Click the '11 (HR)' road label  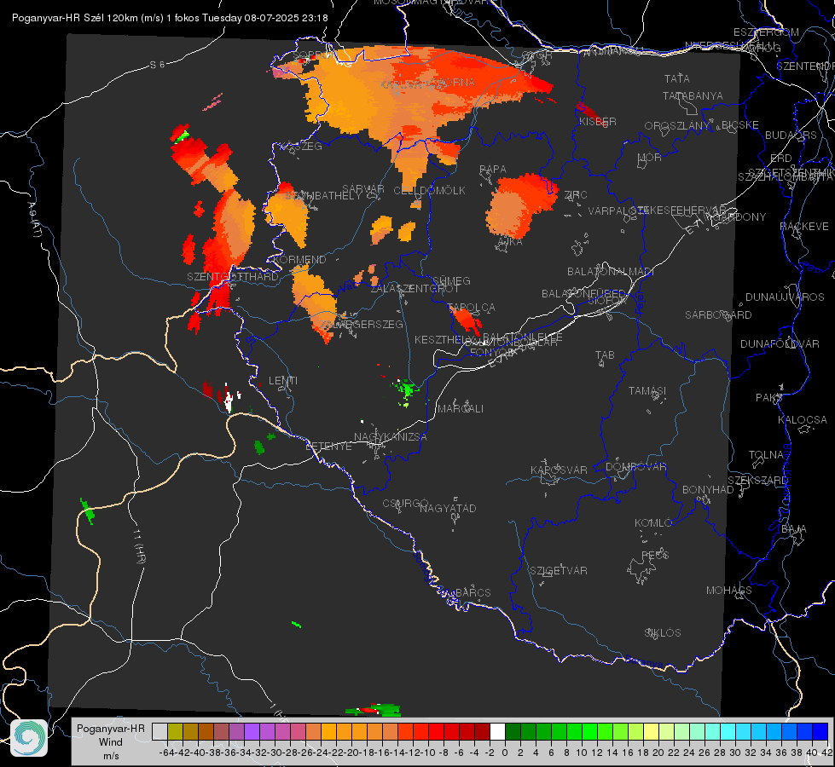(138, 546)
